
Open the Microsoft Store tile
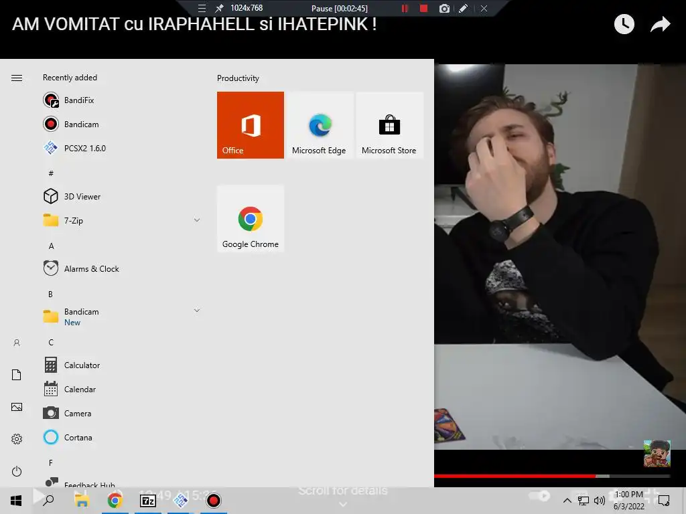389,125
